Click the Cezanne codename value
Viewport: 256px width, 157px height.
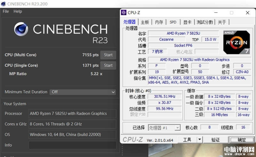click(x=166, y=40)
